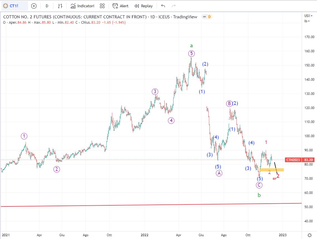Open the layout templates grid icon

tap(102, 6)
